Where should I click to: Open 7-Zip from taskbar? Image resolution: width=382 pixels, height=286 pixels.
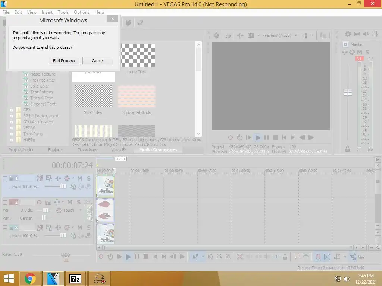click(75, 279)
